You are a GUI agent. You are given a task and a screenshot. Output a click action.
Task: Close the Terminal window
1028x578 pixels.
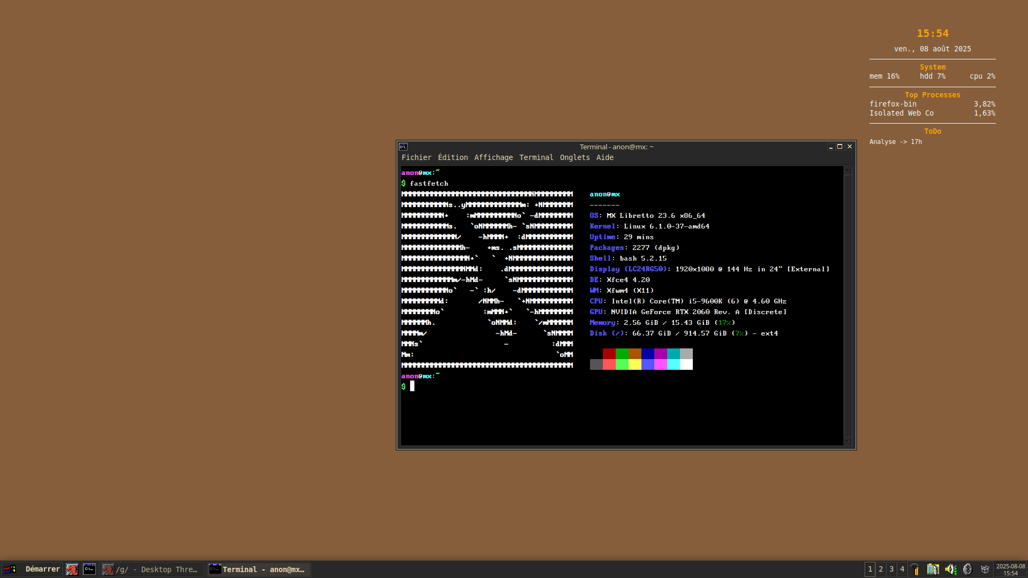(850, 147)
